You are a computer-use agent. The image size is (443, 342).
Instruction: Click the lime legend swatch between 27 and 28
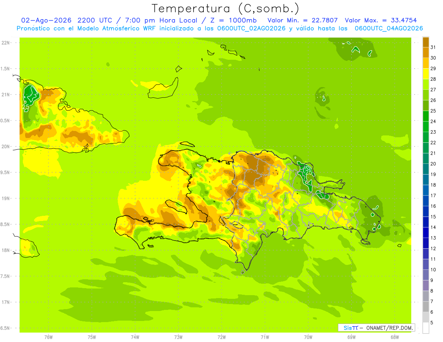click(x=426, y=84)
